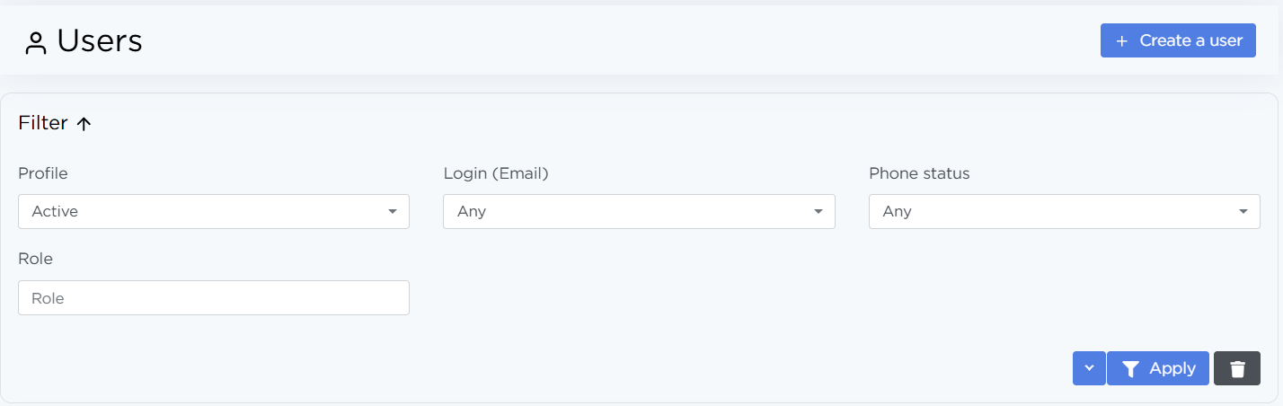The image size is (1283, 406).
Task: Click the person icon beside Users heading
Action: point(36,43)
